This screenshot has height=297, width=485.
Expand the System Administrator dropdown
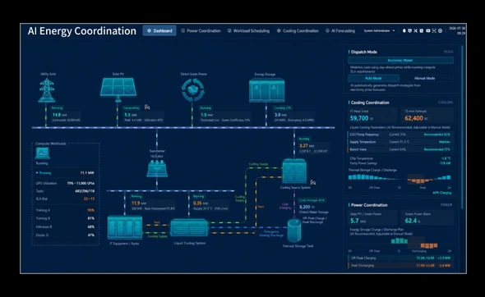coord(379,30)
